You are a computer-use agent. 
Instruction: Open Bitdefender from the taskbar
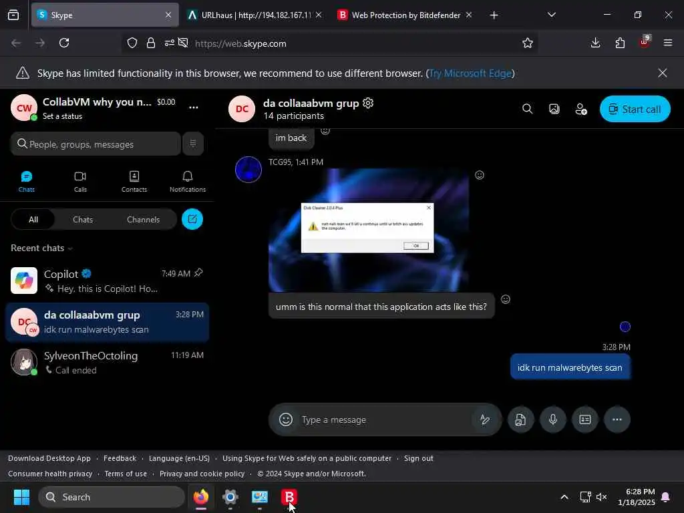click(x=289, y=497)
